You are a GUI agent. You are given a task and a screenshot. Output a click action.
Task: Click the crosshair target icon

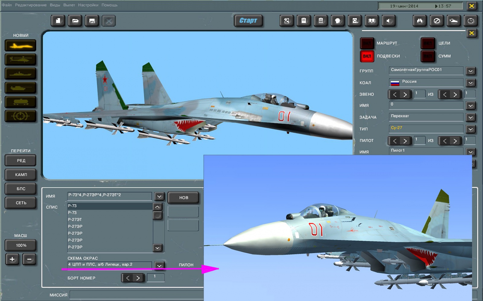(21, 116)
